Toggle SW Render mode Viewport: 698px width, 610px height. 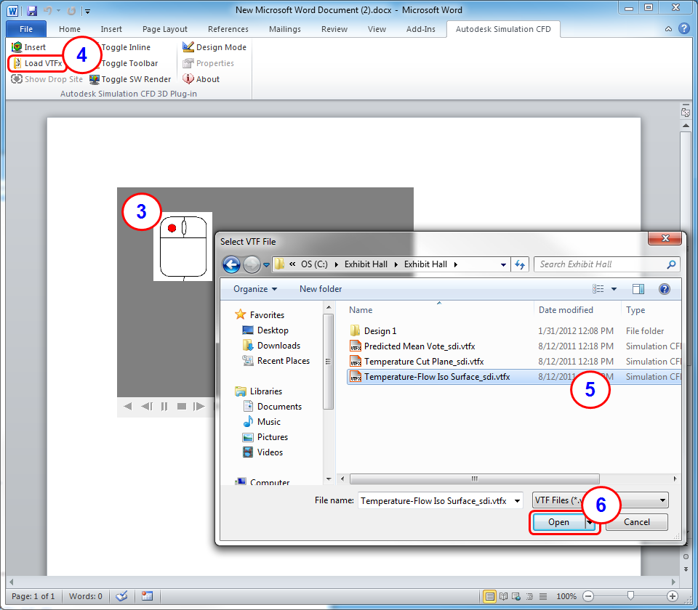pos(132,79)
